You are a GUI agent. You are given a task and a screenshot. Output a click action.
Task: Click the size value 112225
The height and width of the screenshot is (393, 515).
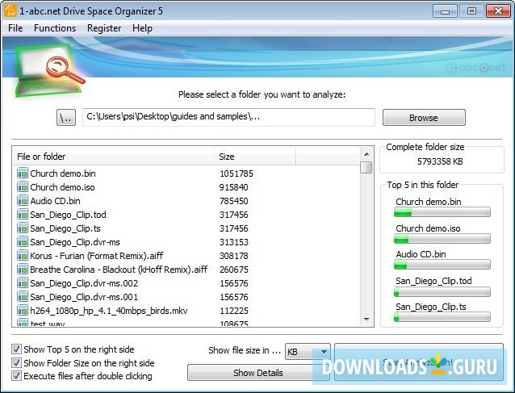(x=233, y=311)
